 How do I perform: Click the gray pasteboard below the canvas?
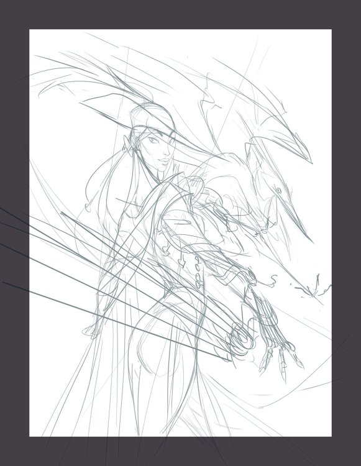pyautogui.click(x=180, y=452)
